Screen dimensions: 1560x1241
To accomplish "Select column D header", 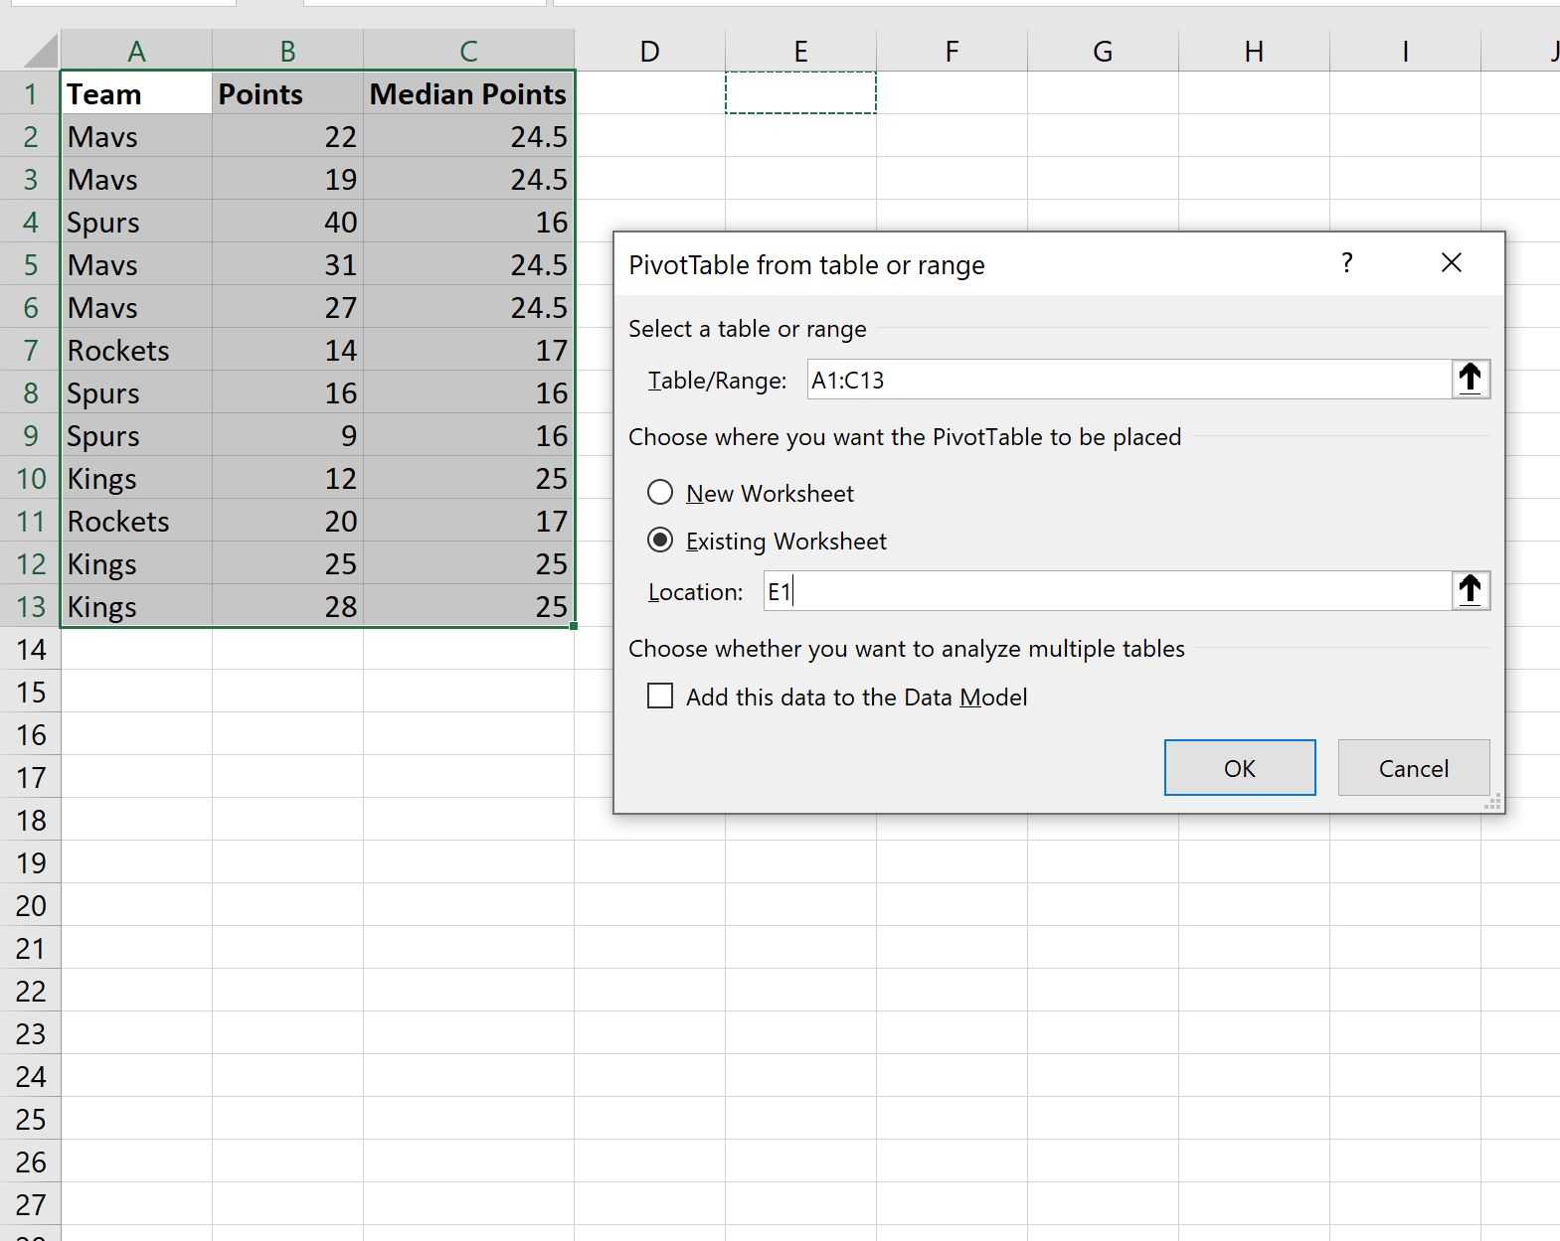I will tap(649, 51).
